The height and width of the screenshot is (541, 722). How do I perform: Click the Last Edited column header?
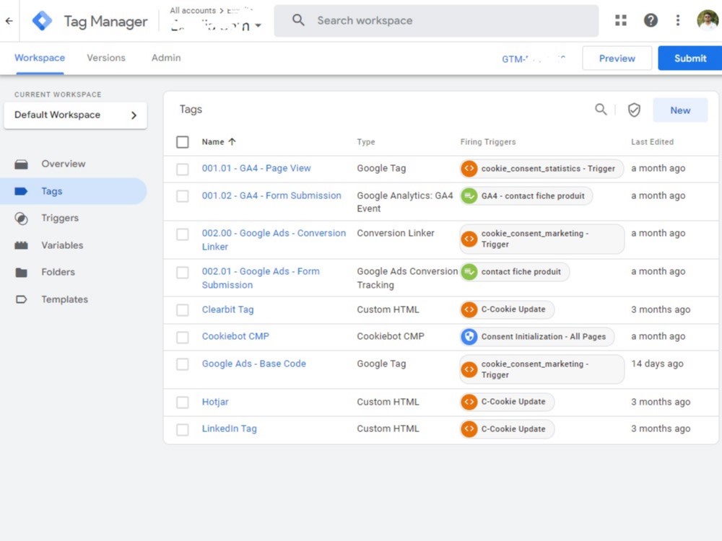tap(652, 142)
